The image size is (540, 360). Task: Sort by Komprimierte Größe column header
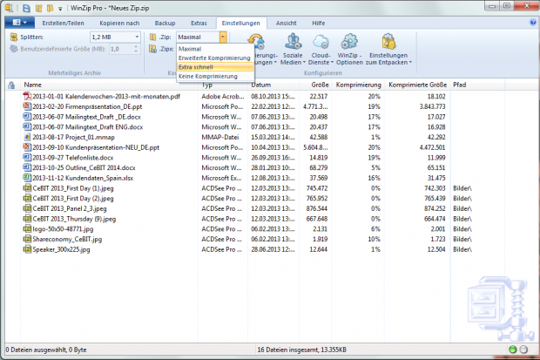pyautogui.click(x=417, y=85)
